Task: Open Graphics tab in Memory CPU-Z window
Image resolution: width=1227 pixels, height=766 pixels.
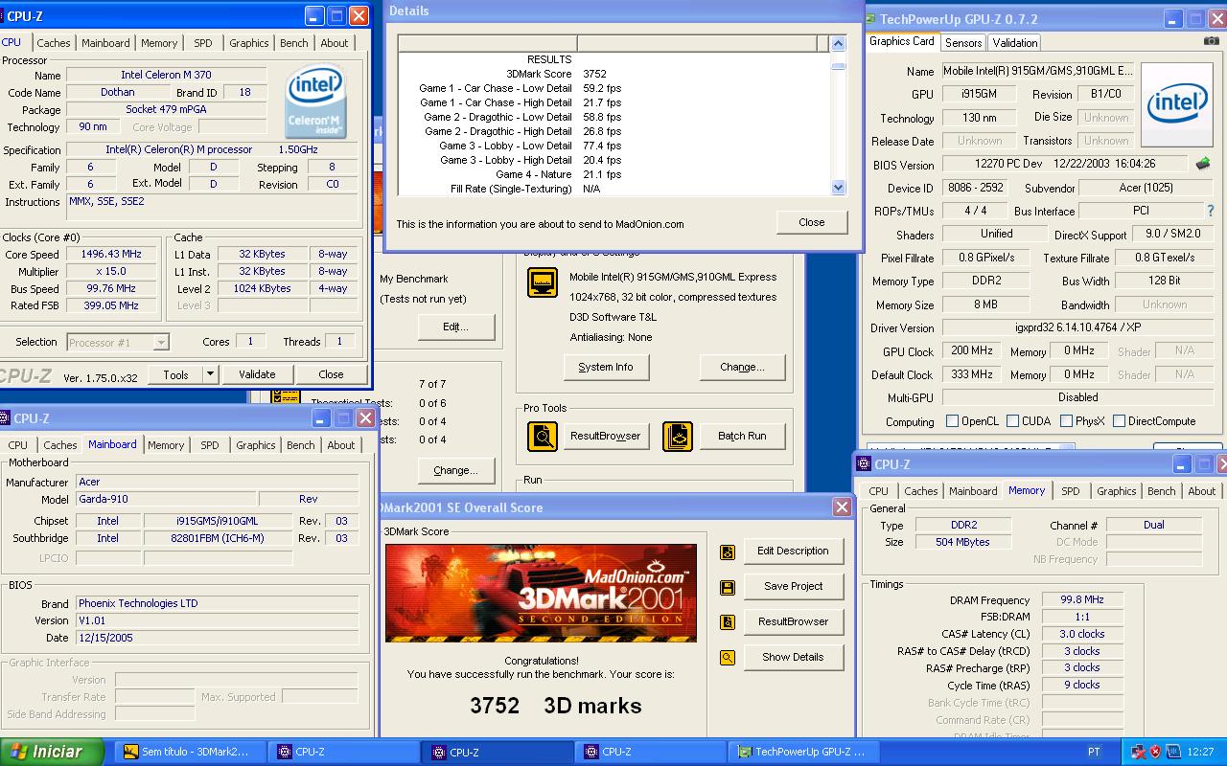Action: pos(1117,491)
